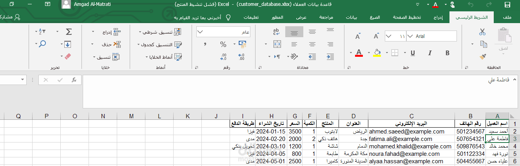Open Ribbon Display Options icon

tap(48, 5)
